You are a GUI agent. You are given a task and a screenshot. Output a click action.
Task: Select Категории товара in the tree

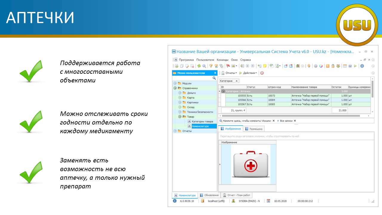click(x=202, y=122)
